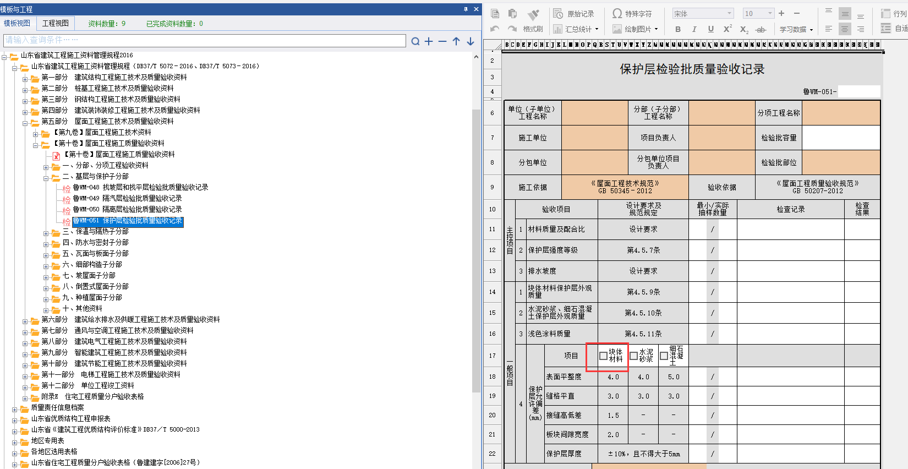Switch to 工程视图 tab
Image resolution: width=908 pixels, height=469 pixels.
point(56,23)
